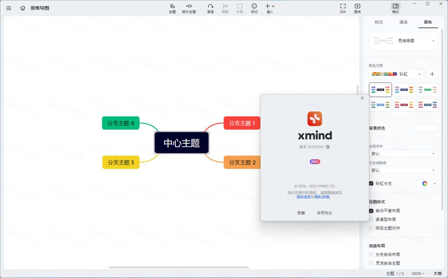Add a subtopic (子主题)
Viewport: 448px width, 278px height.
coord(189,9)
